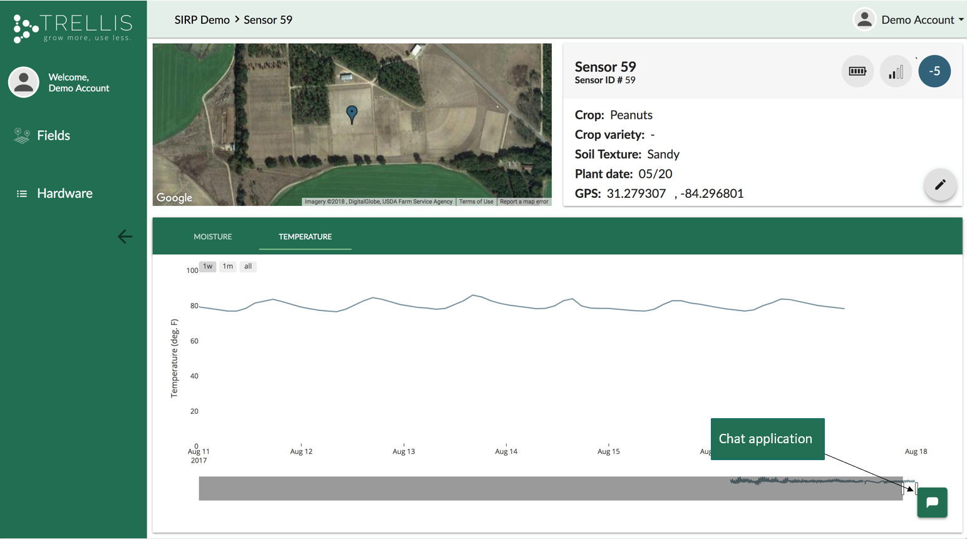Open the chat application button
Viewport: 967px width, 539px height.
[933, 503]
